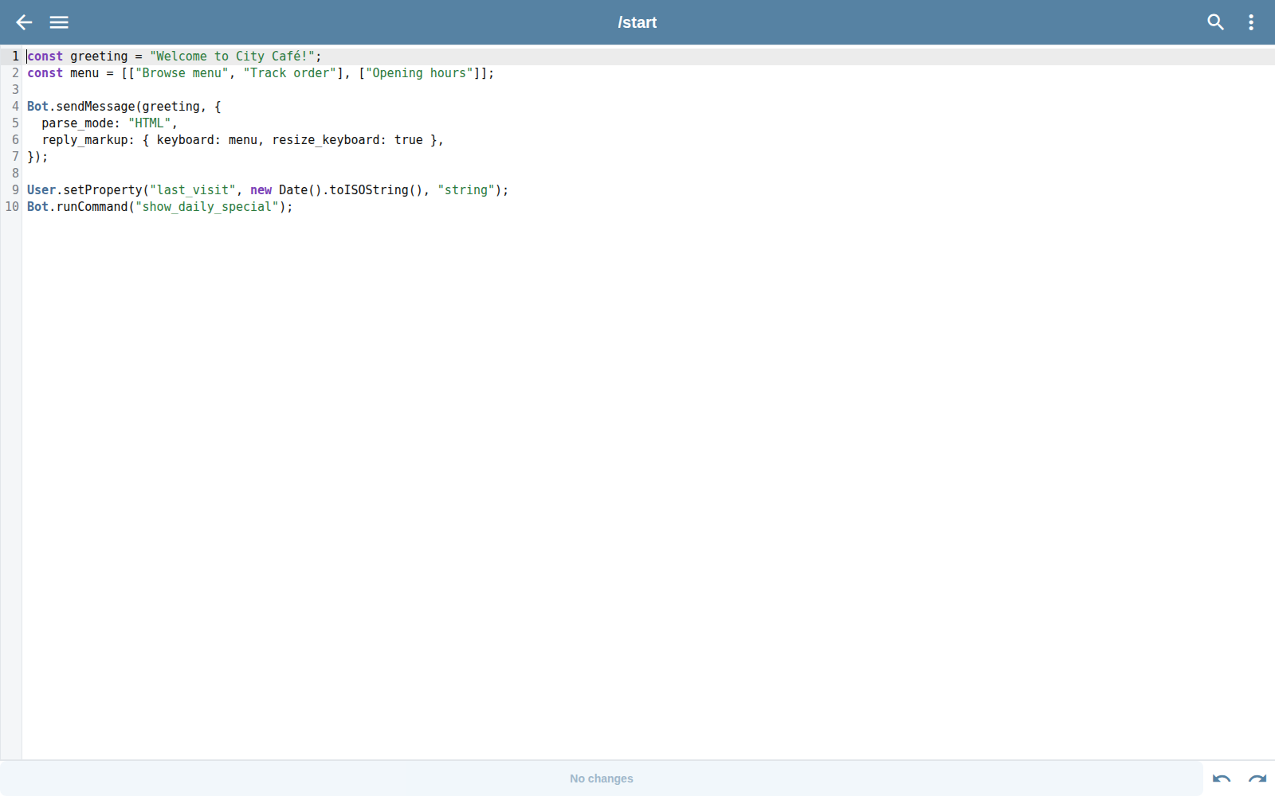Click the const keyword on line 2
Screen dimensions: 1275x796
[x=45, y=73]
